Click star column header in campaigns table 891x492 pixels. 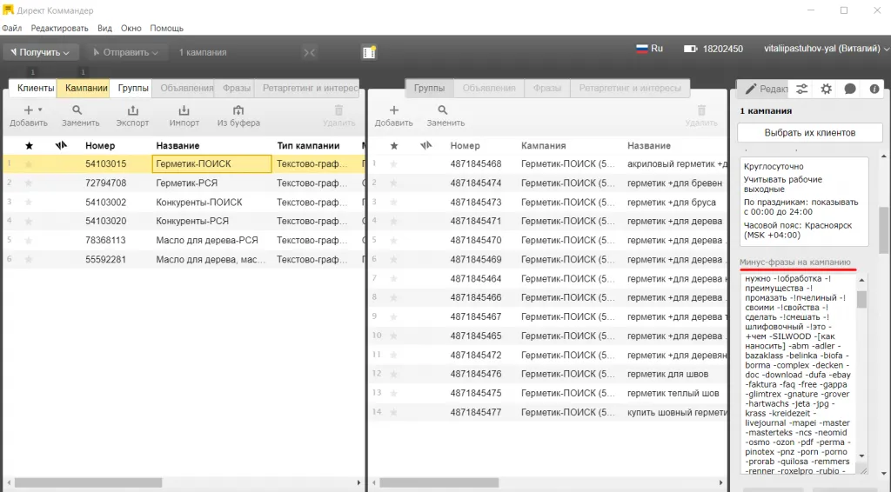29,146
